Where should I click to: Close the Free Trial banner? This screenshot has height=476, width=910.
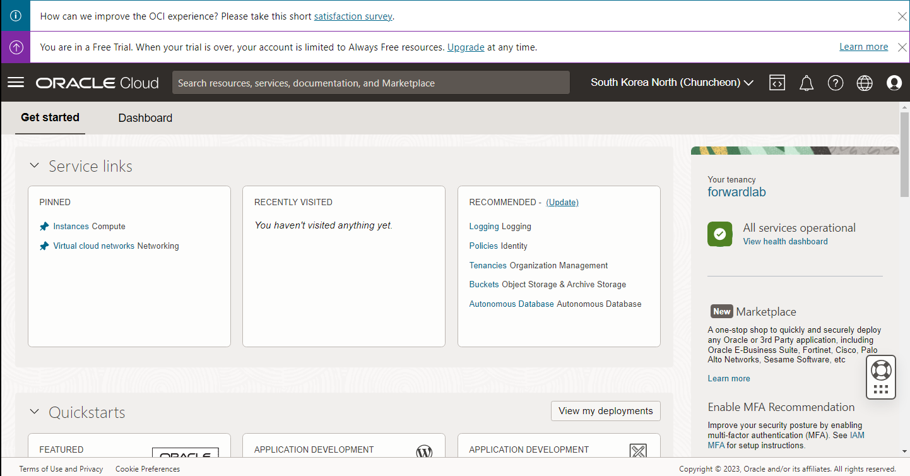(902, 47)
